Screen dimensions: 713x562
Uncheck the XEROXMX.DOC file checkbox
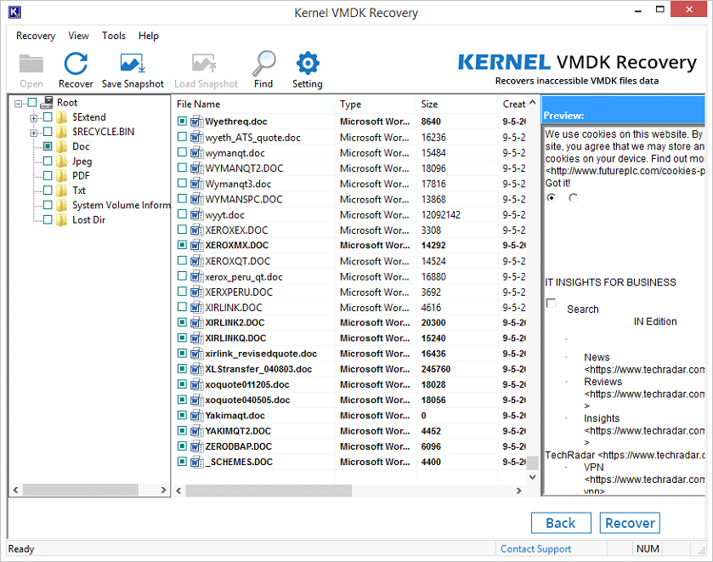pos(182,246)
